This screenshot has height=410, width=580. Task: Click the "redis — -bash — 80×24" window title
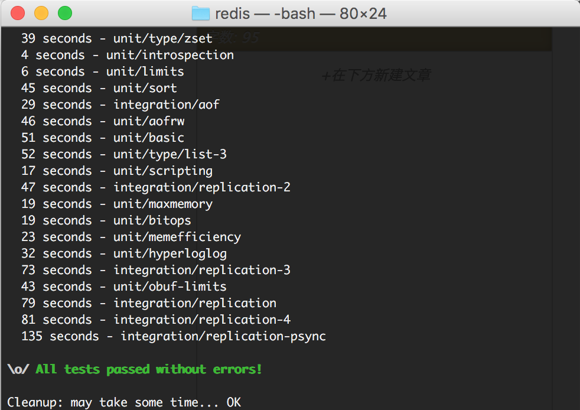coord(301,13)
